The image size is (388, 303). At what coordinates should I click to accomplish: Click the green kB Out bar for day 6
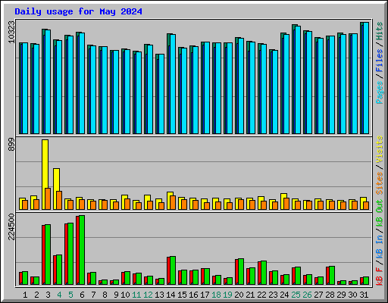point(82,250)
